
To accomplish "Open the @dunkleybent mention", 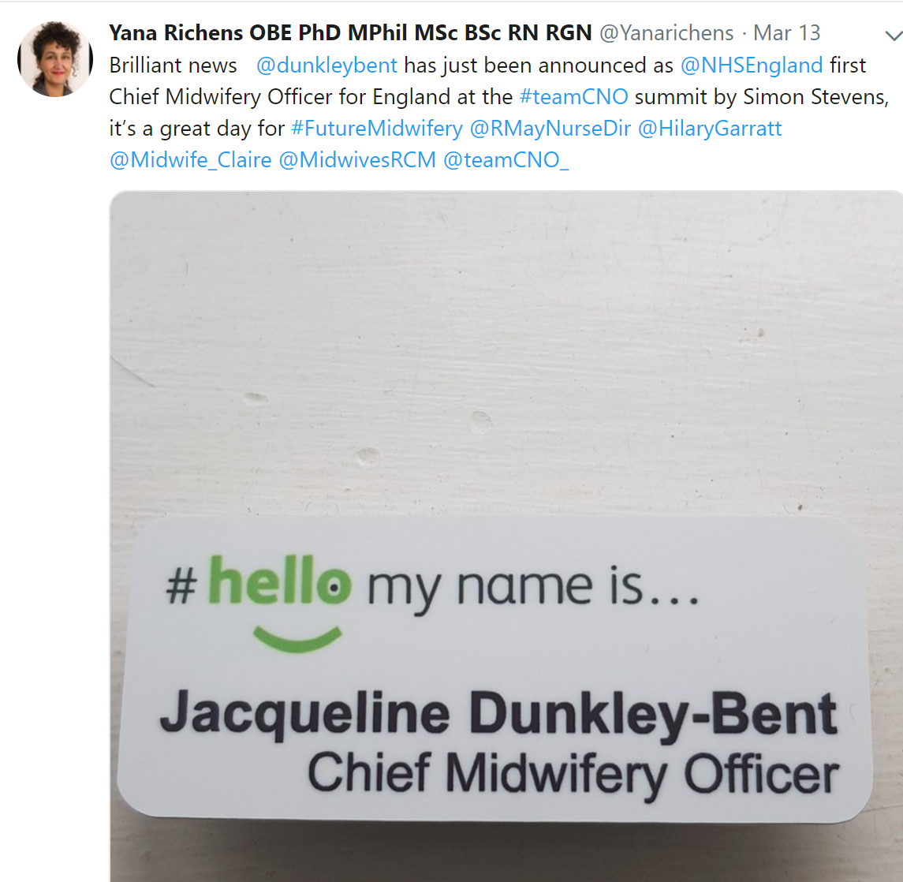I will (326, 65).
